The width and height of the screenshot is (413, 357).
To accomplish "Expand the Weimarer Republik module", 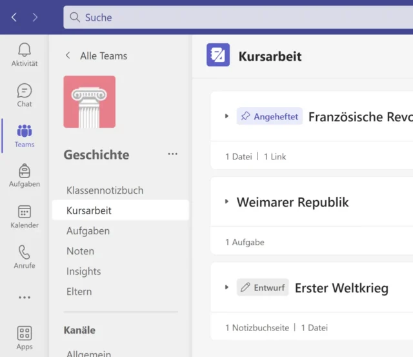I will [227, 201].
